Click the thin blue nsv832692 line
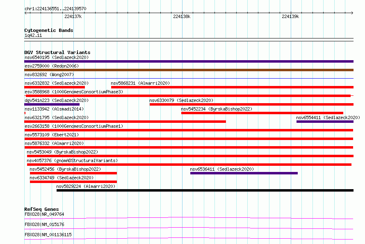 [189, 79]
